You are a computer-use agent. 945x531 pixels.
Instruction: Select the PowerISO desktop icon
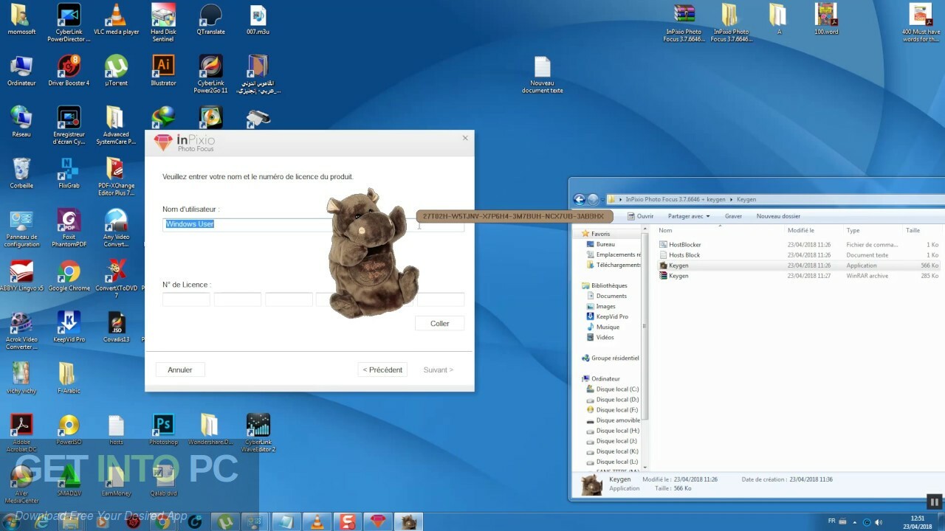coord(69,430)
